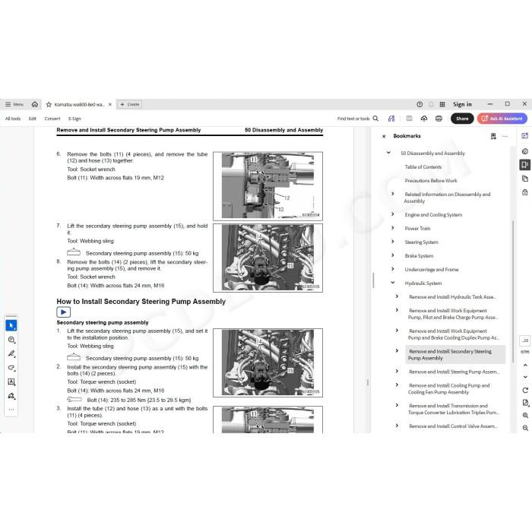This screenshot has height=532, width=532.
Task: Open Table of Contents bookmark
Action: coord(423,167)
